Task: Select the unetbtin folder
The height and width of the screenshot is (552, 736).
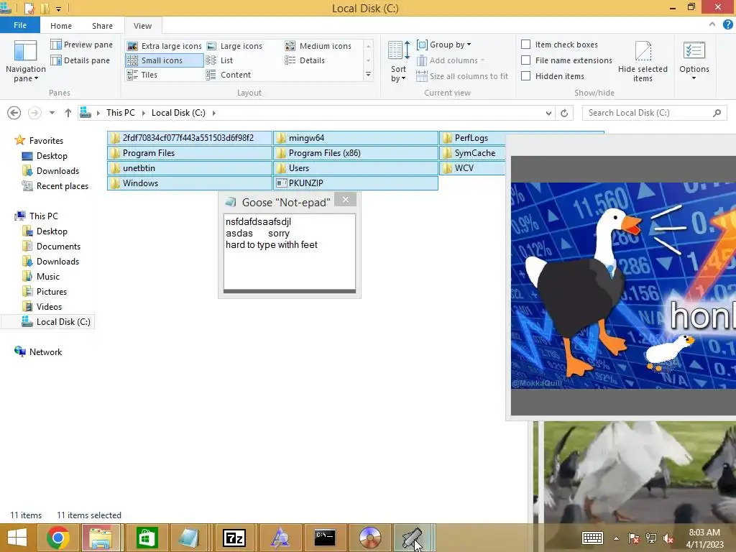Action: (x=190, y=168)
